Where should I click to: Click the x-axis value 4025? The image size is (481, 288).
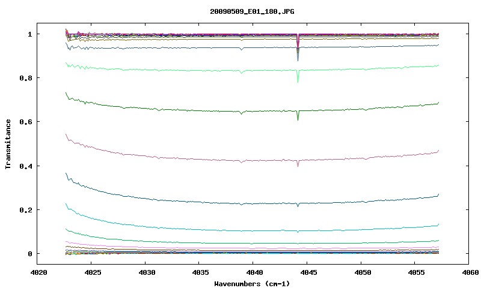click(93, 272)
